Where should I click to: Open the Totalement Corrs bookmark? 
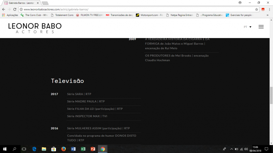pyautogui.click(x=62, y=15)
